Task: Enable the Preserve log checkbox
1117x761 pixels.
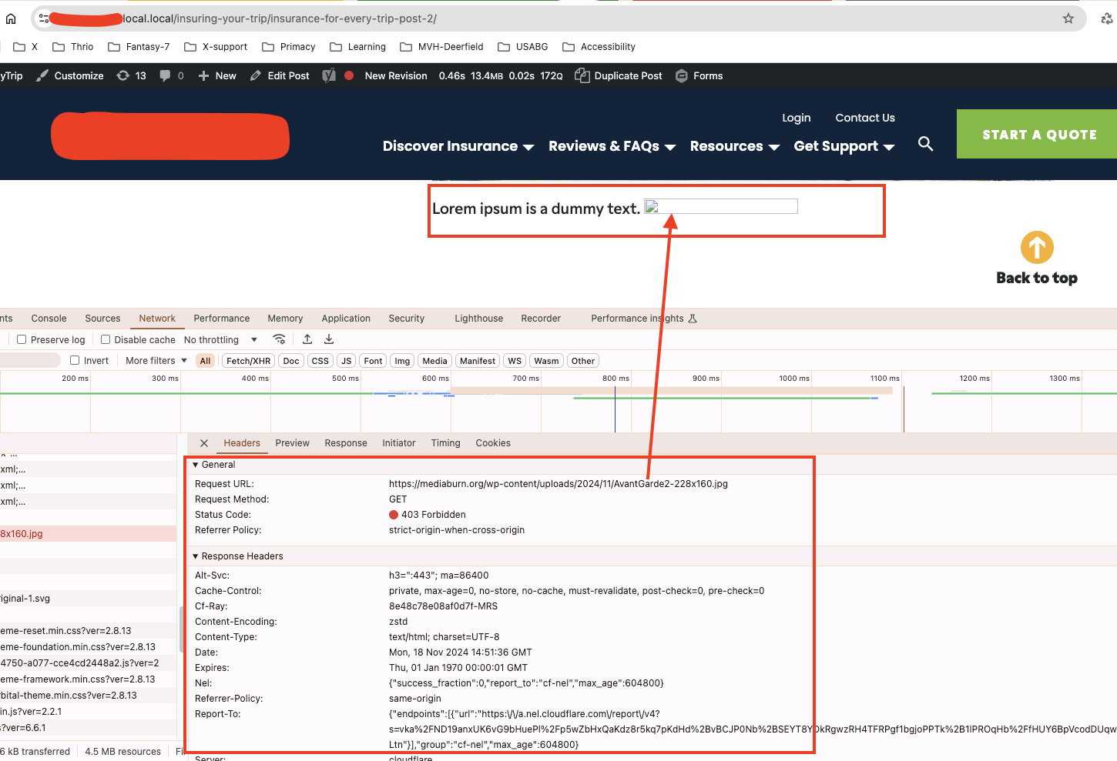Action: click(x=22, y=339)
